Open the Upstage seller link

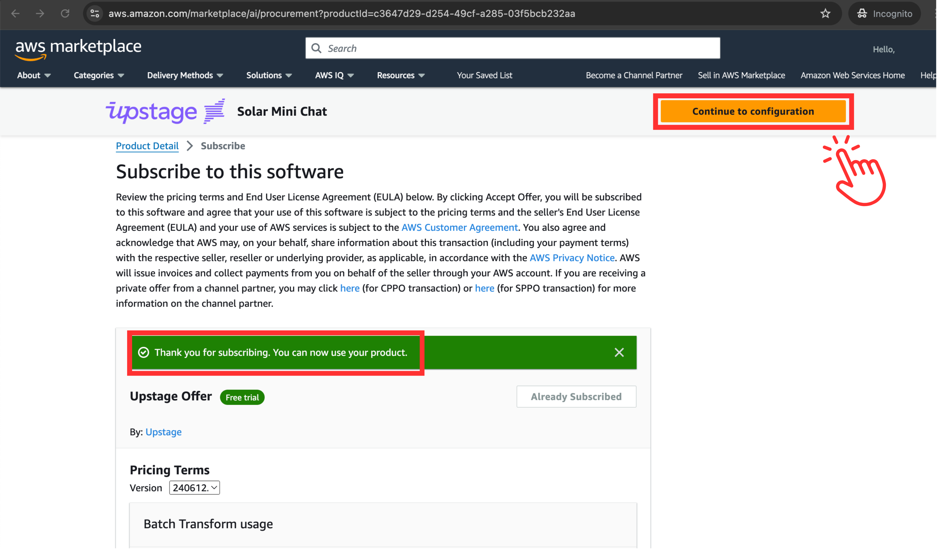click(164, 432)
